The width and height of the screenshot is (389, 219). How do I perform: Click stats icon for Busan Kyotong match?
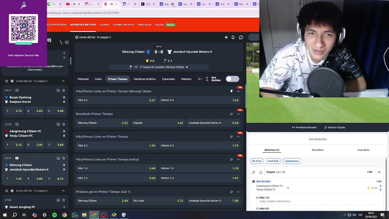click(58, 90)
